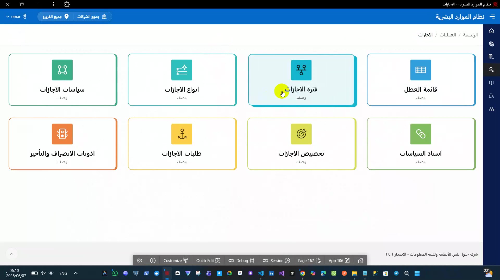Open WhatsApp from the taskbar

click(x=115, y=273)
